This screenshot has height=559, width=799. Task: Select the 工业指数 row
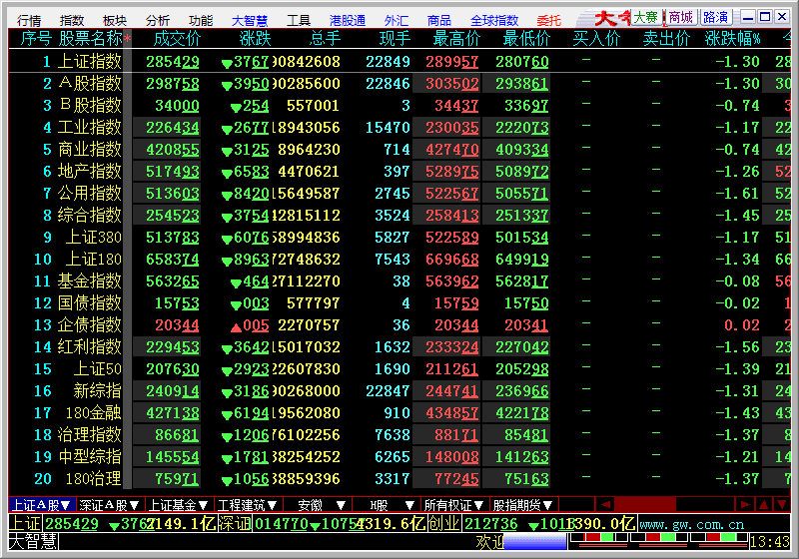(399, 128)
